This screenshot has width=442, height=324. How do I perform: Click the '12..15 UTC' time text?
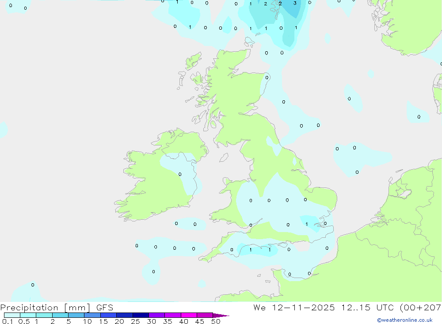click(367, 307)
